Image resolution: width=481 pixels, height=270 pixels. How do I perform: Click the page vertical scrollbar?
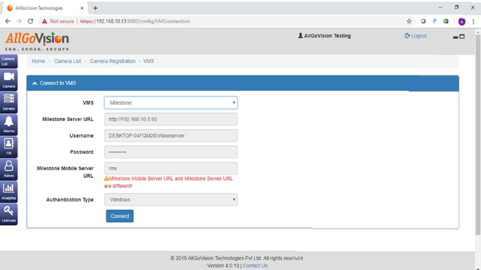click(x=478, y=135)
